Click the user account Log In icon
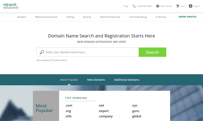 coord(190,6)
